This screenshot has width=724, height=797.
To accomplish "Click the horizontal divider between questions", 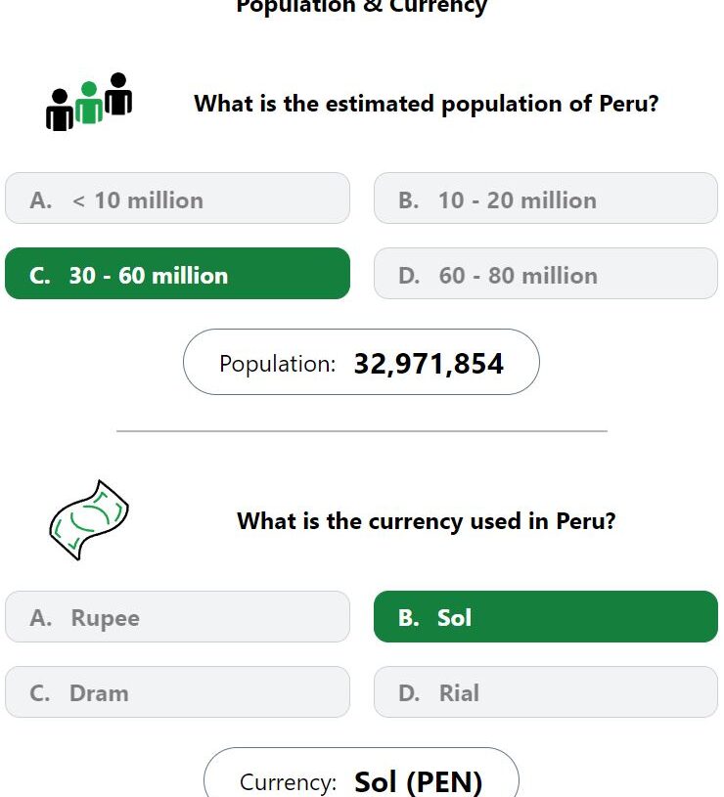I will coord(361,431).
